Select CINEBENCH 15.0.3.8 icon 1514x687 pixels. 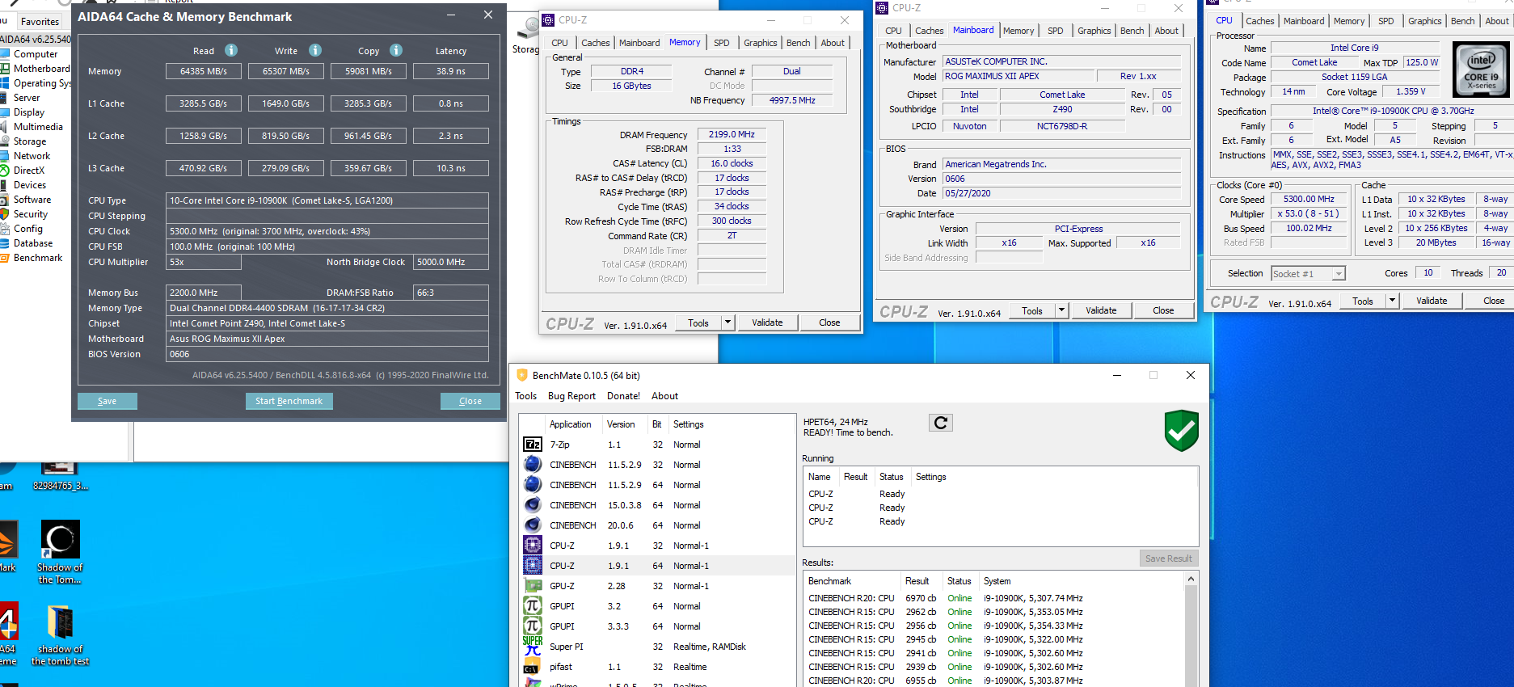pos(533,505)
